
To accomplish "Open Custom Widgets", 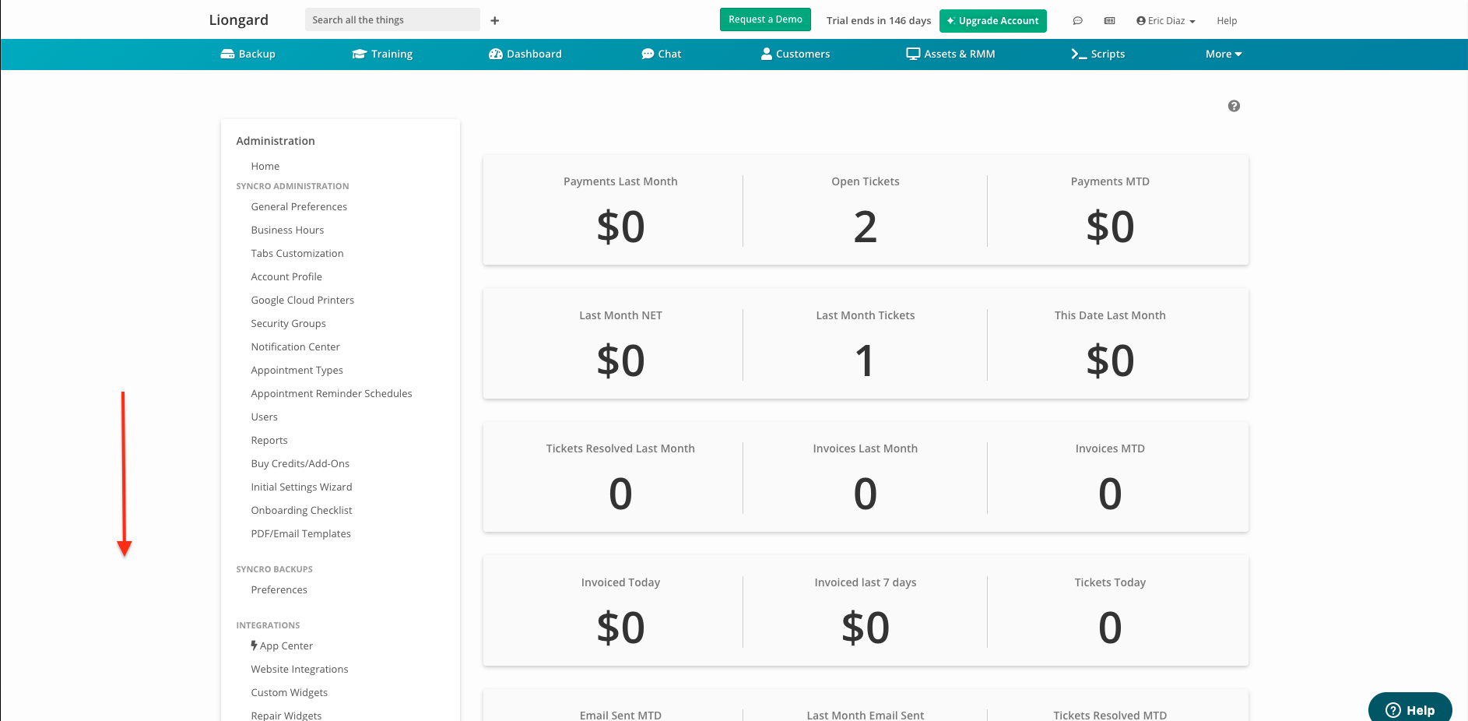I will coord(289,692).
